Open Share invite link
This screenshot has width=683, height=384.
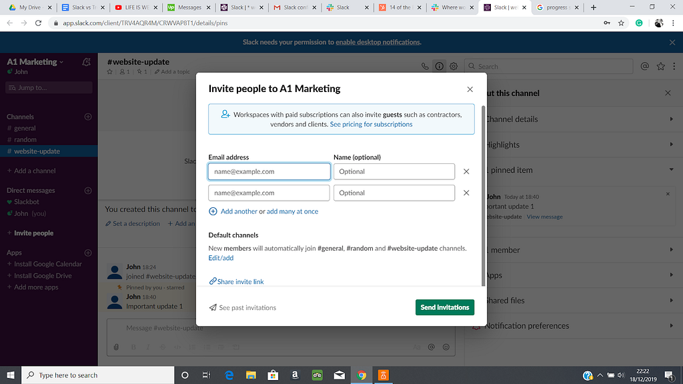click(x=236, y=282)
